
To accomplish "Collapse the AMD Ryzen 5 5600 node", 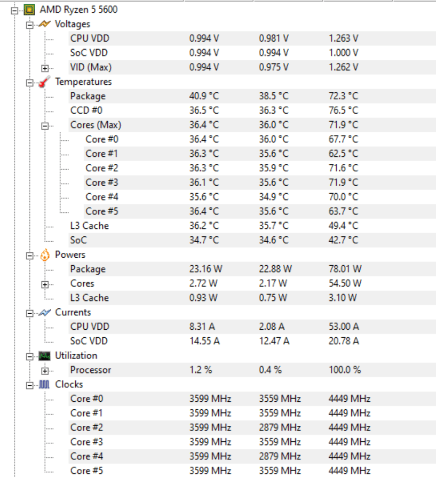I will 14,10.
